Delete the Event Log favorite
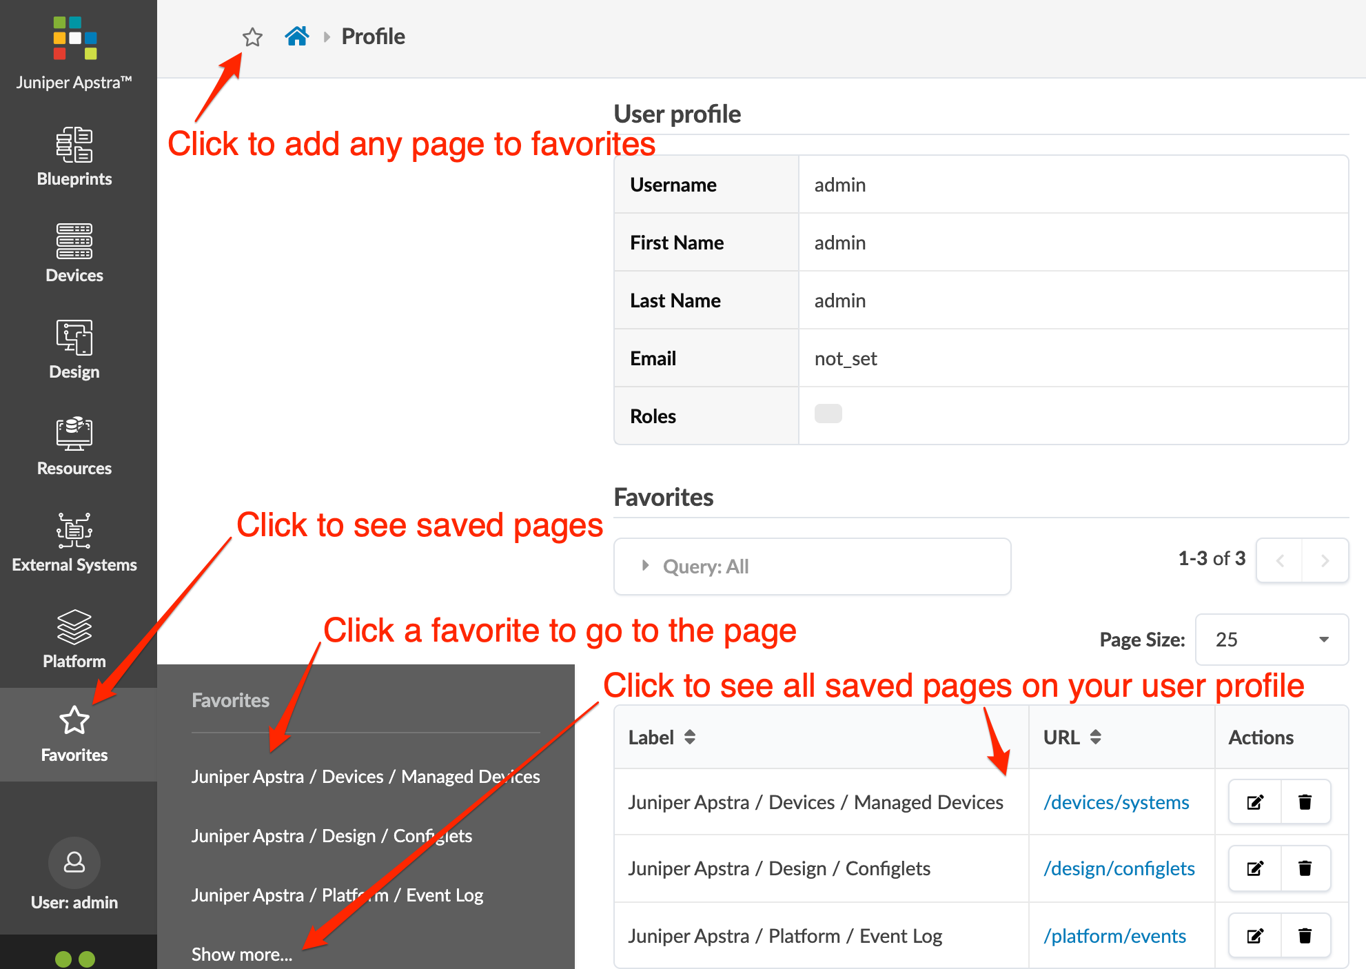The height and width of the screenshot is (969, 1366). pos(1305,936)
